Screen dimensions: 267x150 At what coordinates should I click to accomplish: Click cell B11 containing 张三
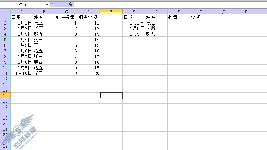(44, 73)
